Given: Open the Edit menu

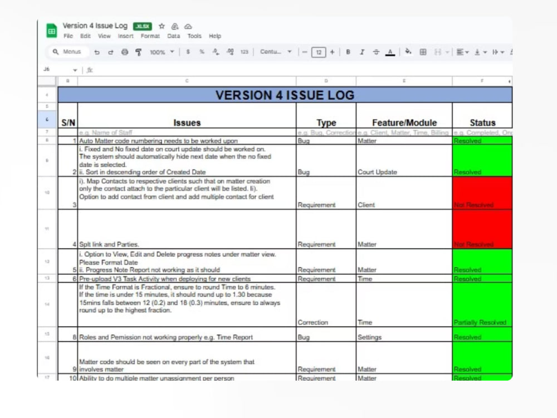Looking at the screenshot, I should [x=85, y=36].
